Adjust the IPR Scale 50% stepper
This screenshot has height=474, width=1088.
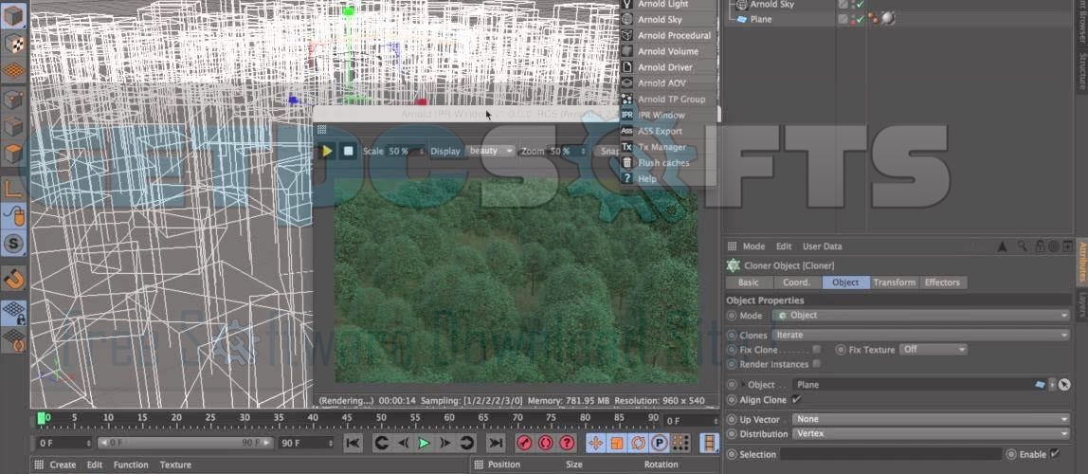[x=421, y=151]
